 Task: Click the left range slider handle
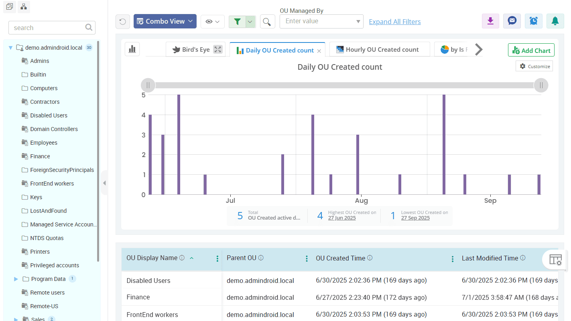point(148,85)
